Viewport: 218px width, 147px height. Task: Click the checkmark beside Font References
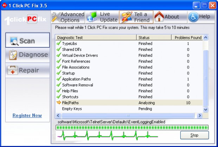click(59, 61)
